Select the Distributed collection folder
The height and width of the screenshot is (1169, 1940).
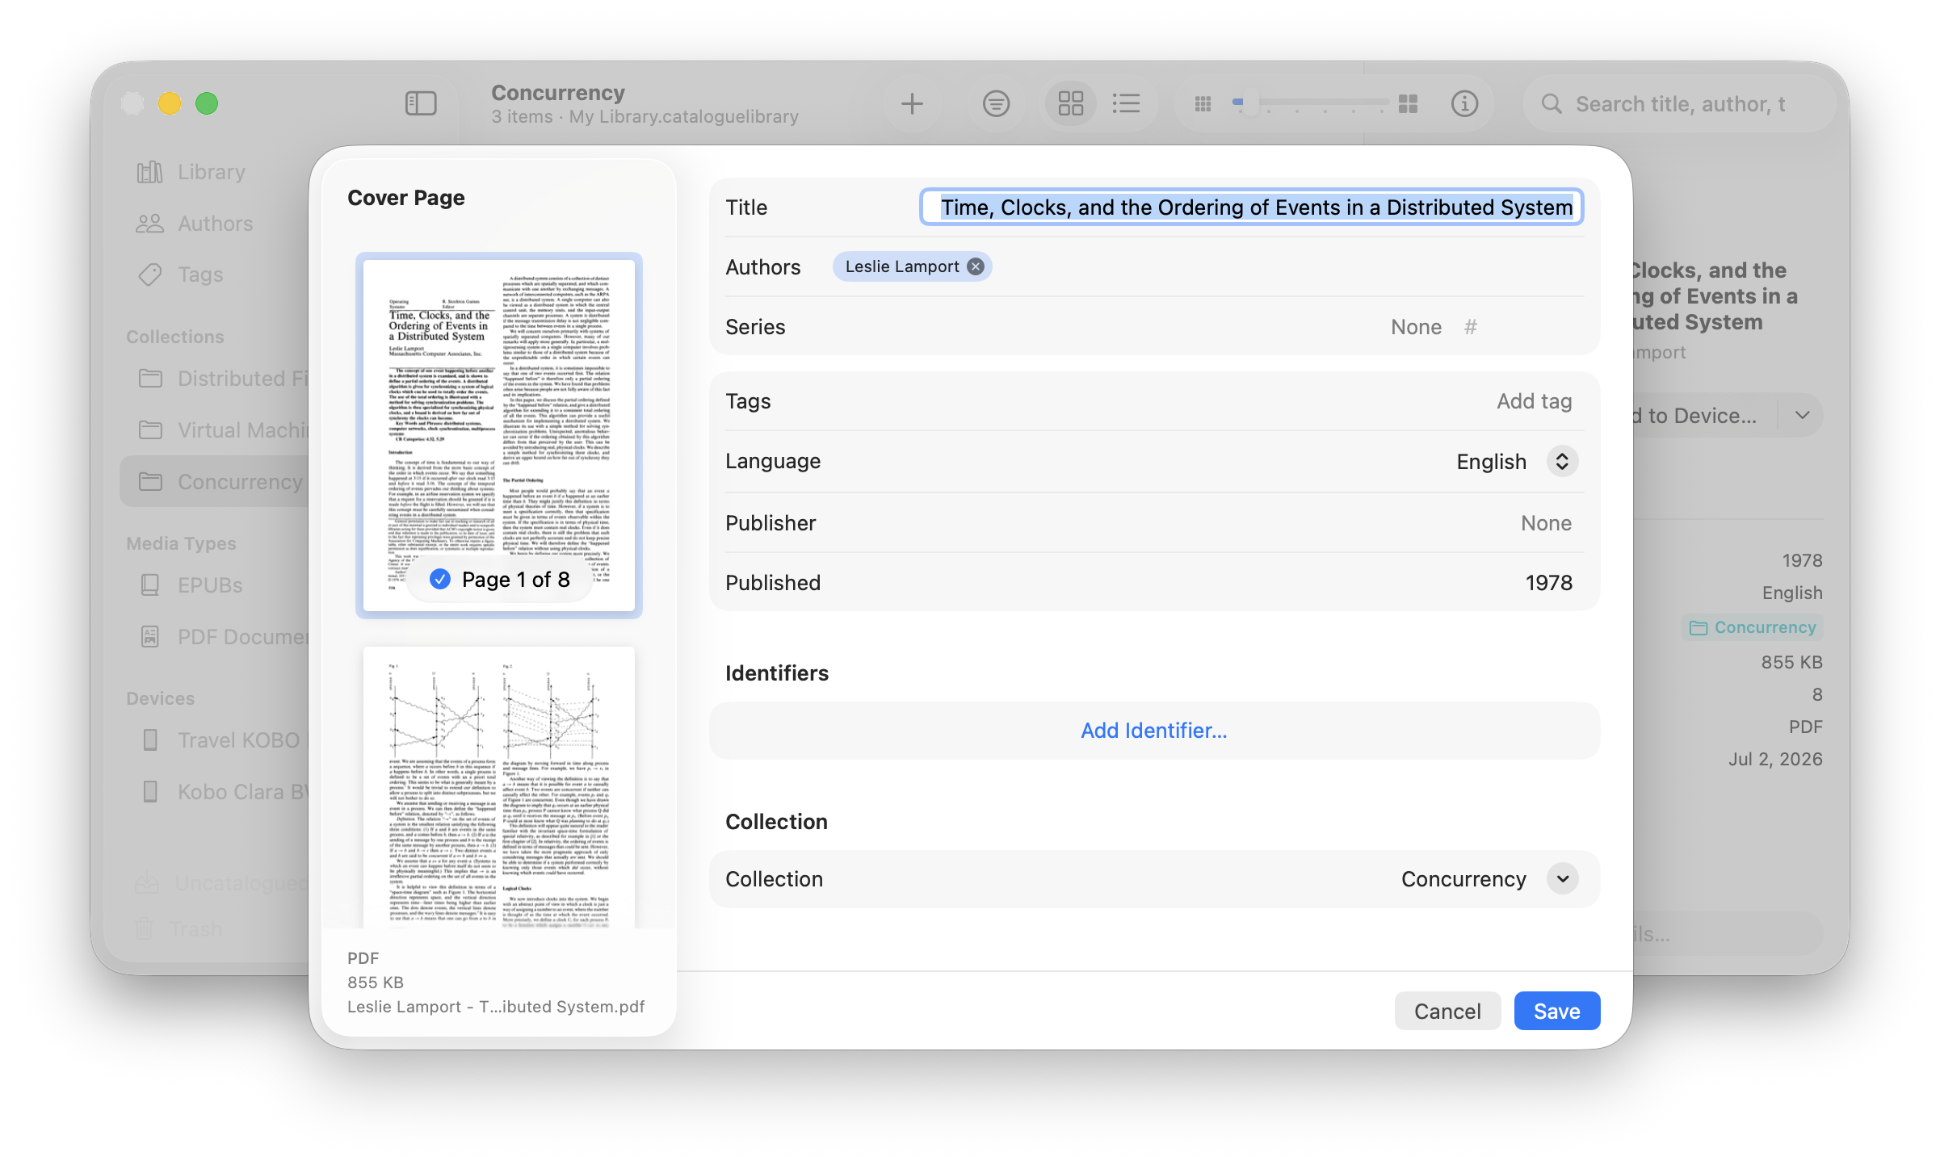(215, 379)
